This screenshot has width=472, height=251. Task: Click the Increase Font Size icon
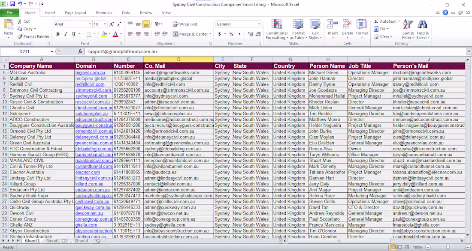click(x=112, y=24)
